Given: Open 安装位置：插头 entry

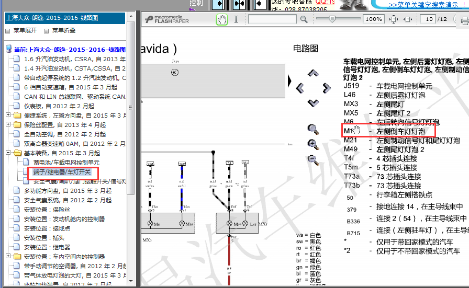Looking at the screenshot, I should [44, 238].
